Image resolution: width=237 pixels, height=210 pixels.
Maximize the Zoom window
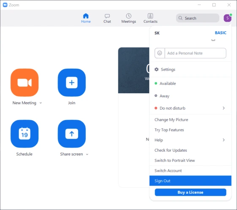214,5
